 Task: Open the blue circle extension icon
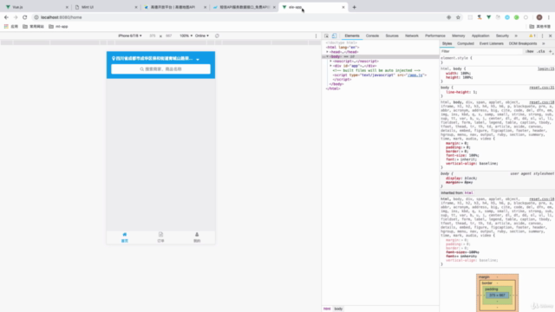click(x=507, y=17)
